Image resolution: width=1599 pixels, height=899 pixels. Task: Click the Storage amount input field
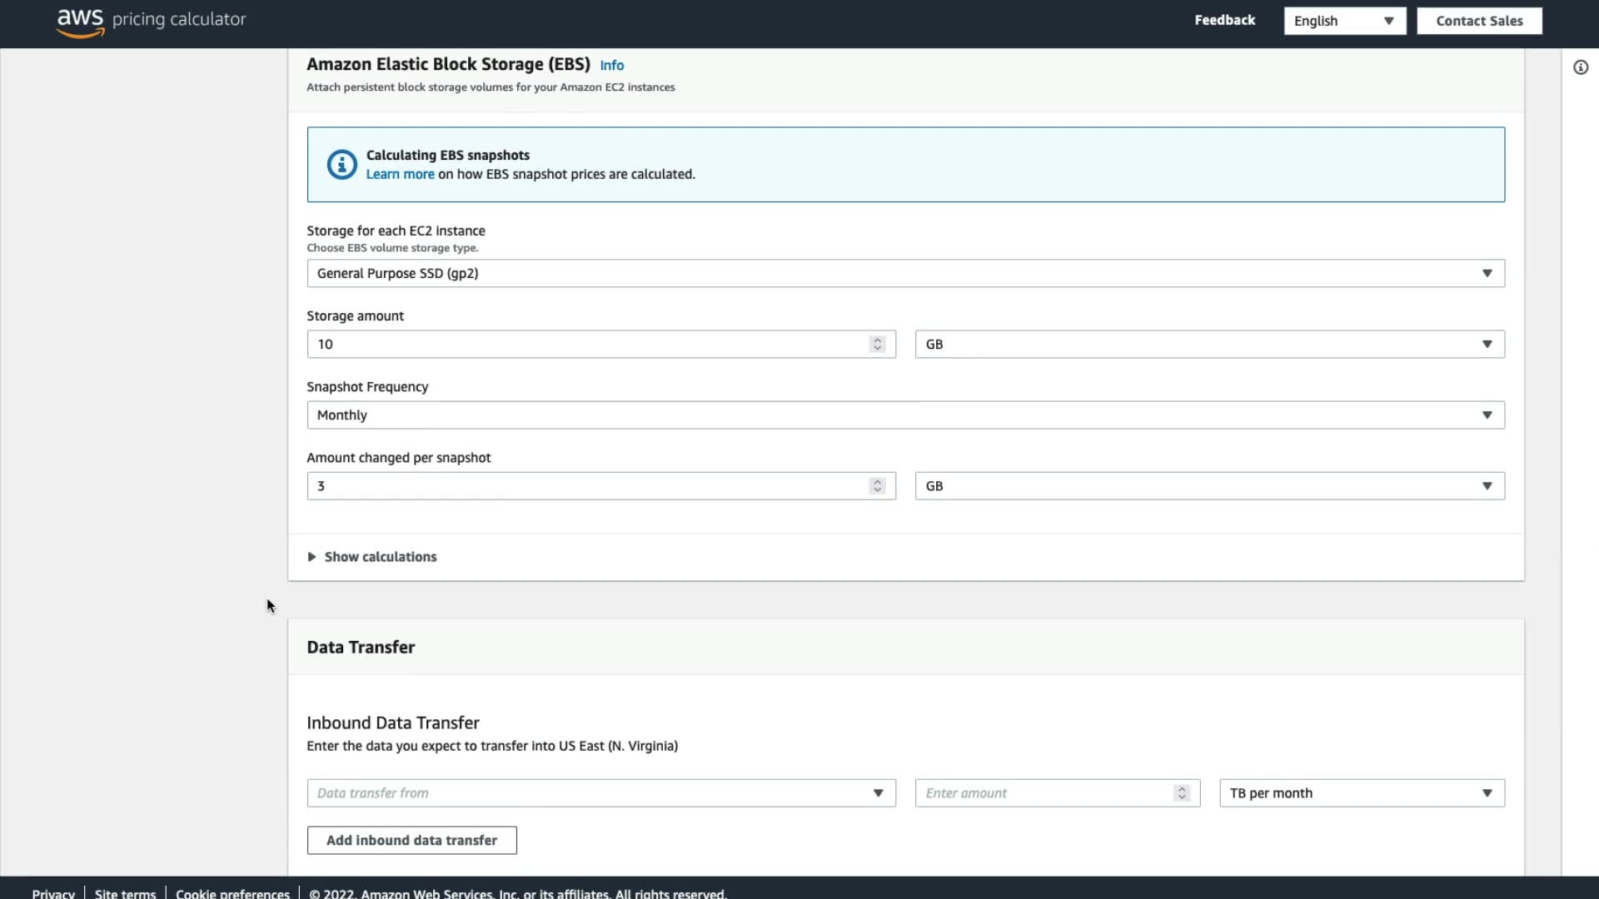[x=583, y=345]
